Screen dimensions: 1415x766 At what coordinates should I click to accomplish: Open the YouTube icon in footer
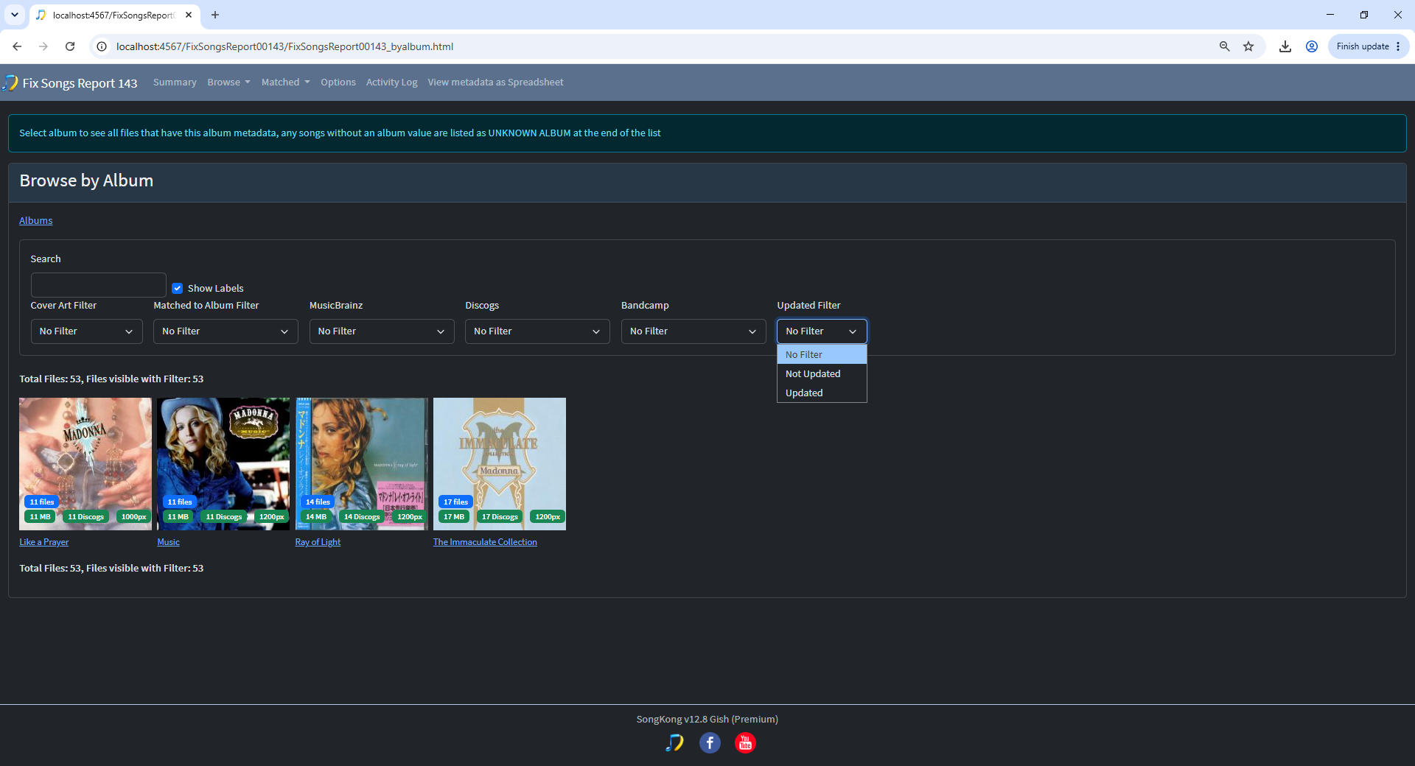[x=745, y=743]
